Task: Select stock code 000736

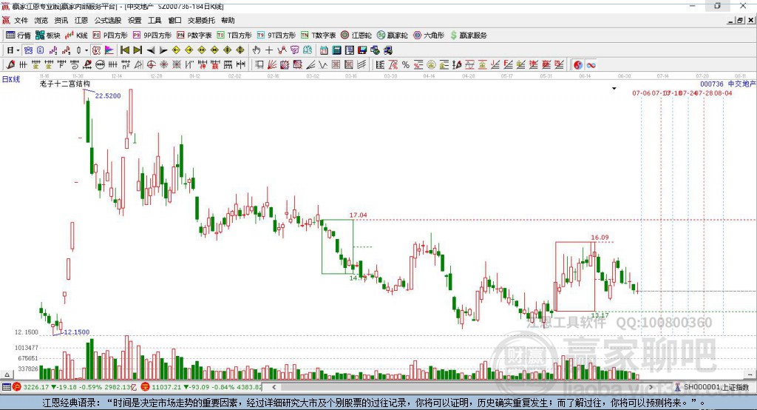Action: (x=712, y=84)
